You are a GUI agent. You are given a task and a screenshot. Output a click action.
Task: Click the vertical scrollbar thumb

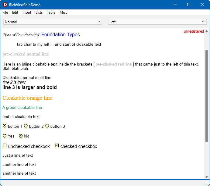coord(207,96)
